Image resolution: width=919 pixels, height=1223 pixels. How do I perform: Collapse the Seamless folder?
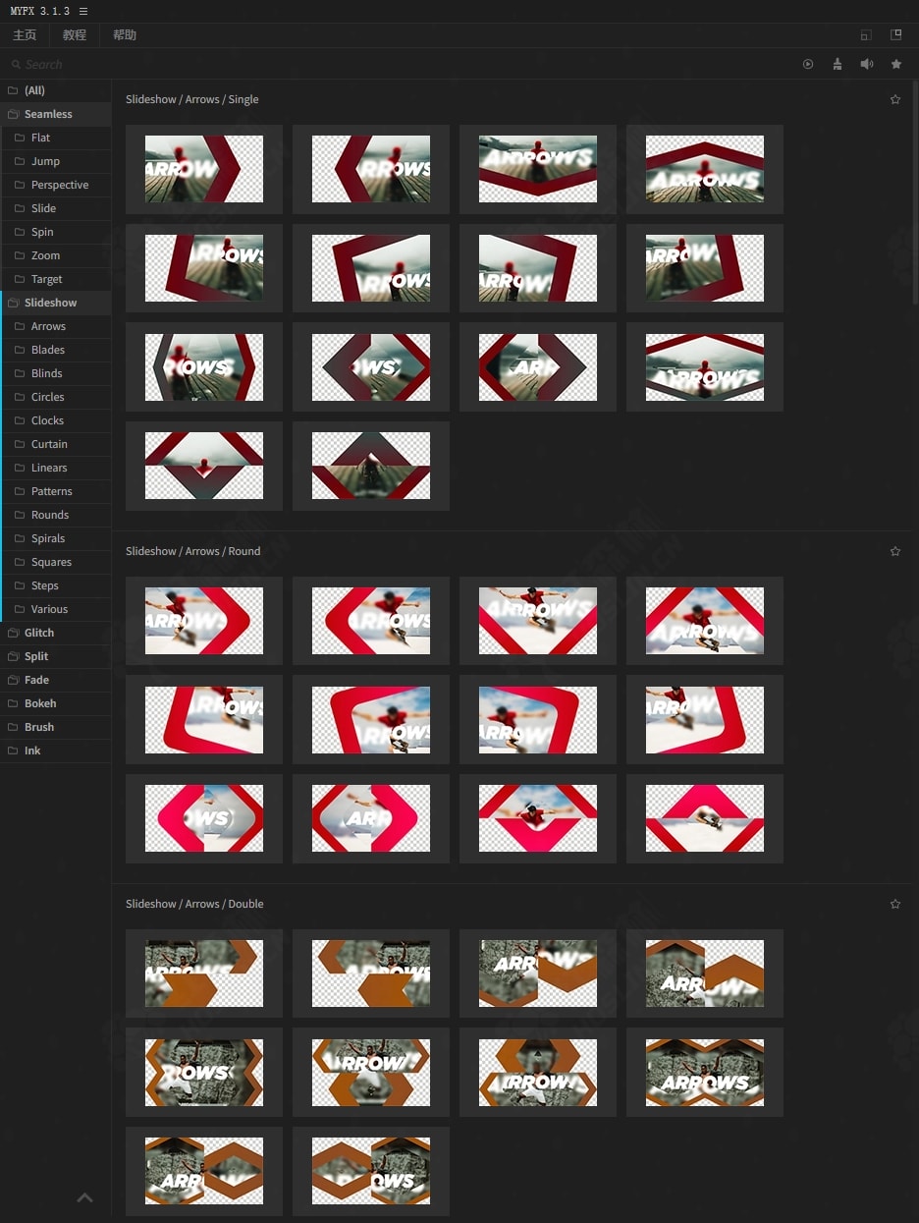56,114
